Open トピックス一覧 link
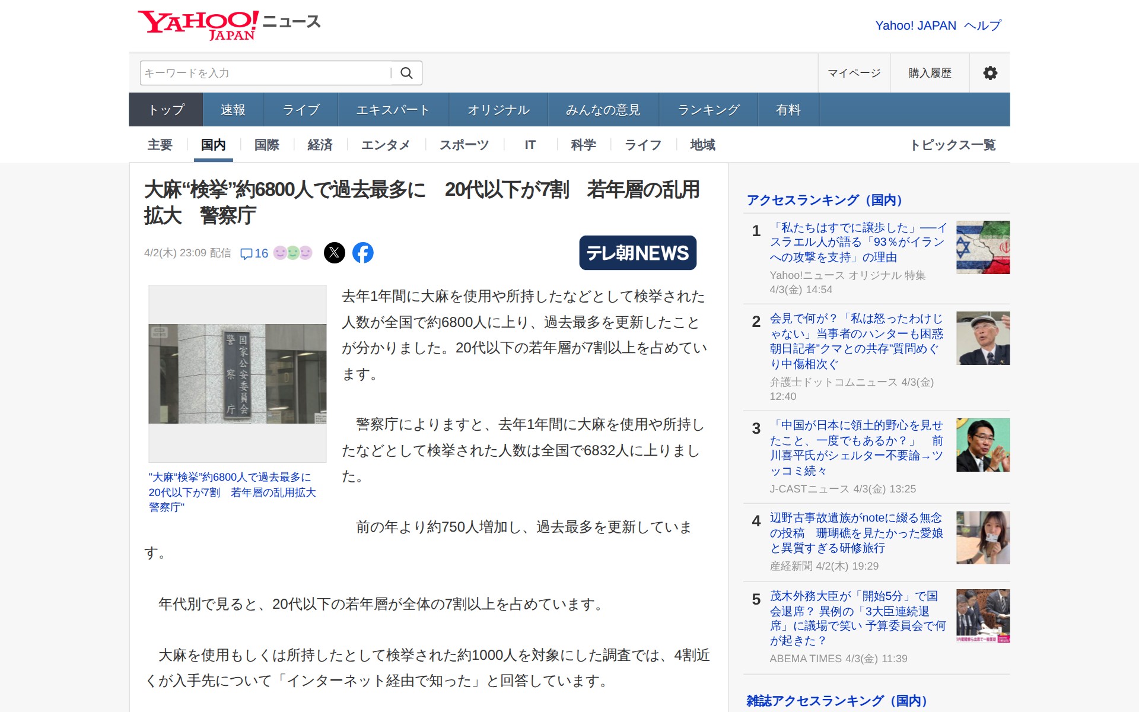The width and height of the screenshot is (1139, 712). click(952, 145)
